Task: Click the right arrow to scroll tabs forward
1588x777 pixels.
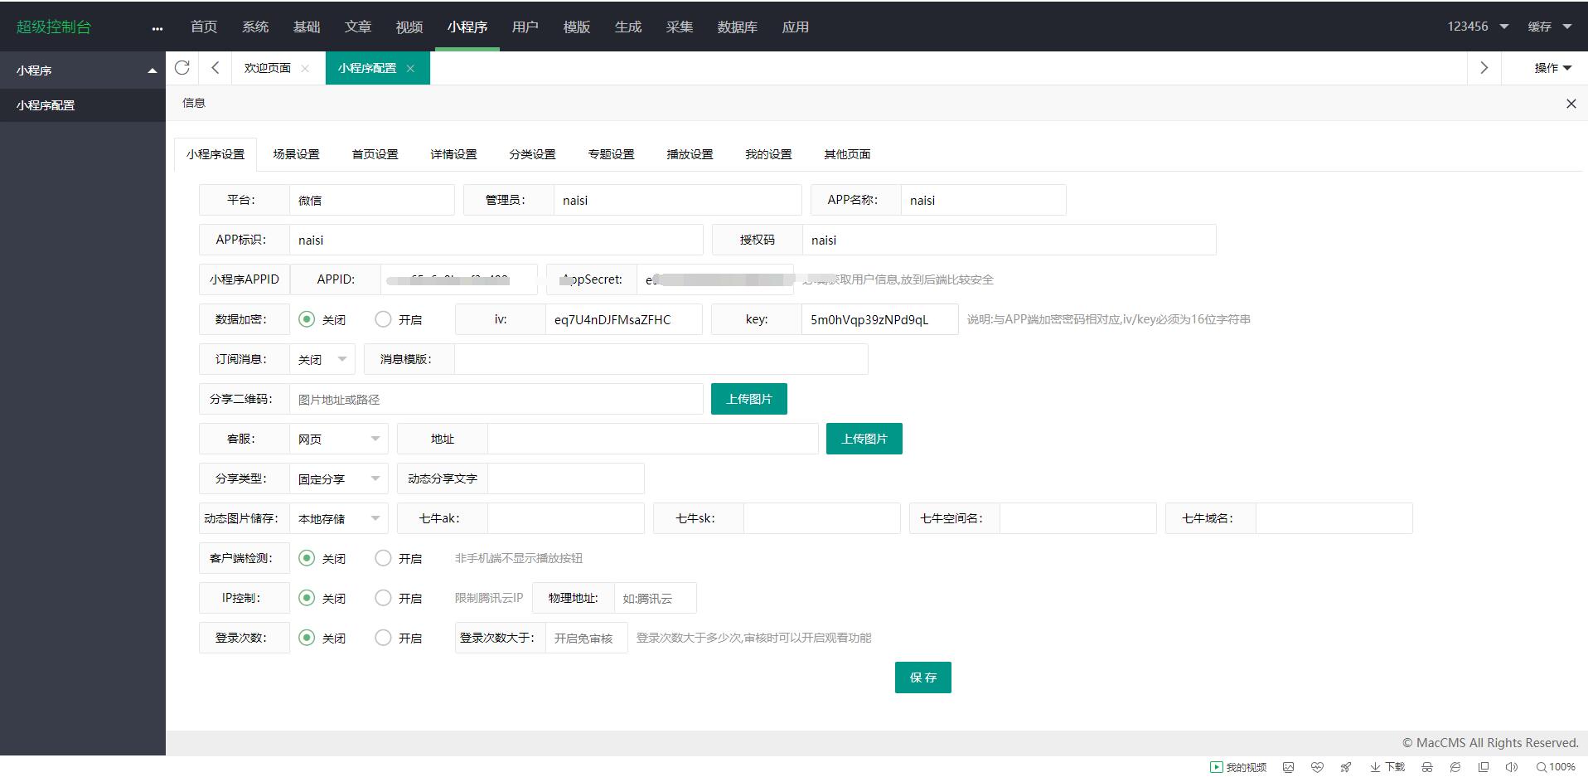Action: 1484,68
